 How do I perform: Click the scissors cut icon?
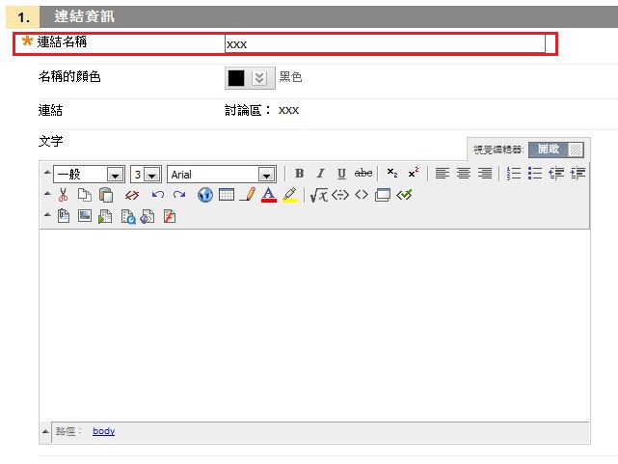coord(64,195)
